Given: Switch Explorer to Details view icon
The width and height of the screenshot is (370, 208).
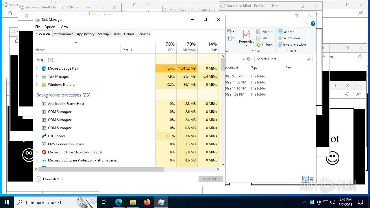Looking at the screenshot, I should click(x=305, y=179).
